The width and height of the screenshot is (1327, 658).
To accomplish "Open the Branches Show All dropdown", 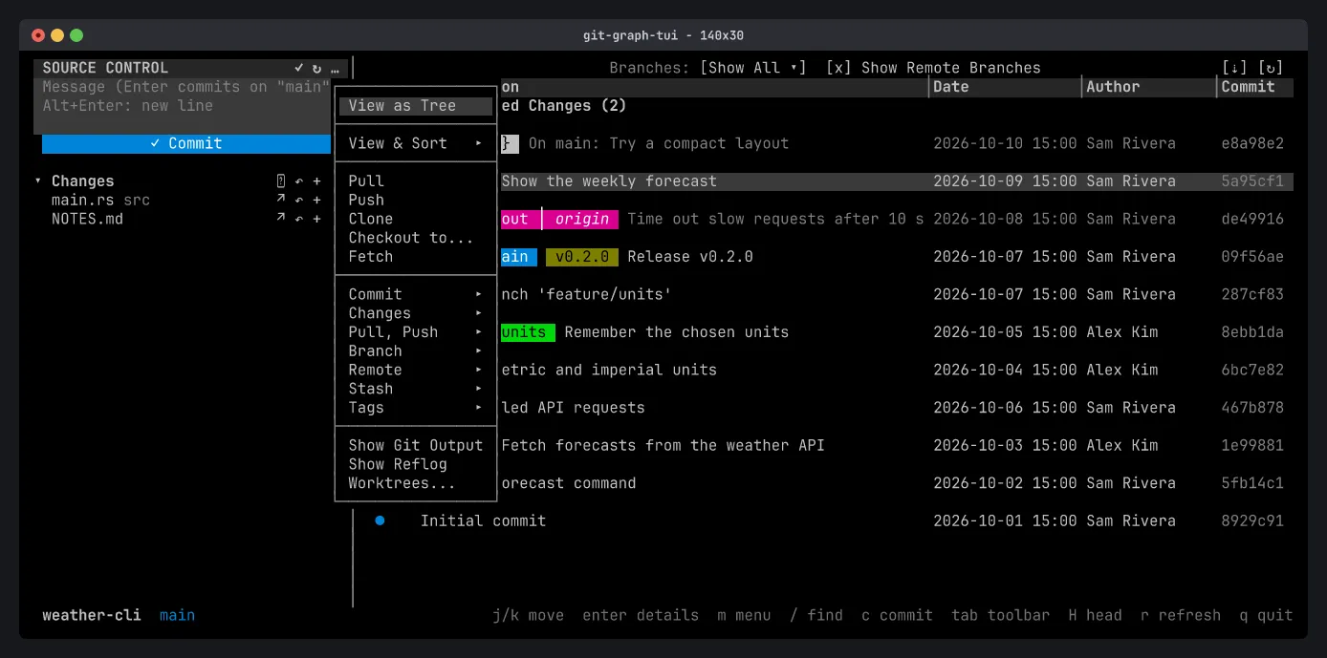I will 753,68.
